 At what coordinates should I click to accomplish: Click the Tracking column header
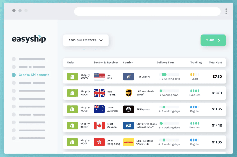pos(196,63)
